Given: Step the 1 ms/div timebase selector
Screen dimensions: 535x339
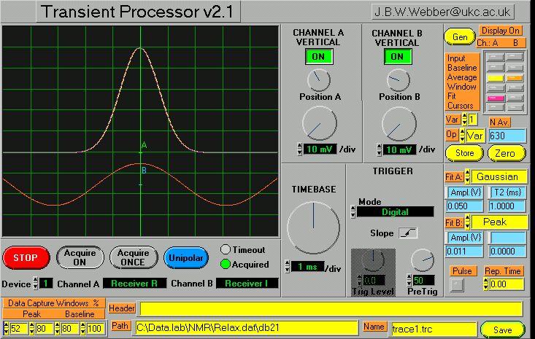Looking at the screenshot, I should coord(288,266).
